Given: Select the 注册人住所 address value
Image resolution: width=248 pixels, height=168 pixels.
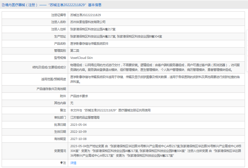Looking at the screenshot, I should (x=93, y=29).
